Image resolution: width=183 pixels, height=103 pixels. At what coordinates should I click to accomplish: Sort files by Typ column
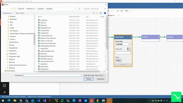[87, 17]
